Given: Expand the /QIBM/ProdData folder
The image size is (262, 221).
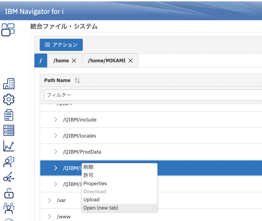Looking at the screenshot, I should (56, 152).
